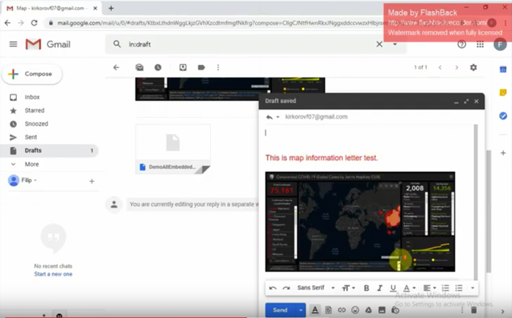Toggle the formatting options bar
Viewport: 512px width, 318px height.
[x=315, y=310]
